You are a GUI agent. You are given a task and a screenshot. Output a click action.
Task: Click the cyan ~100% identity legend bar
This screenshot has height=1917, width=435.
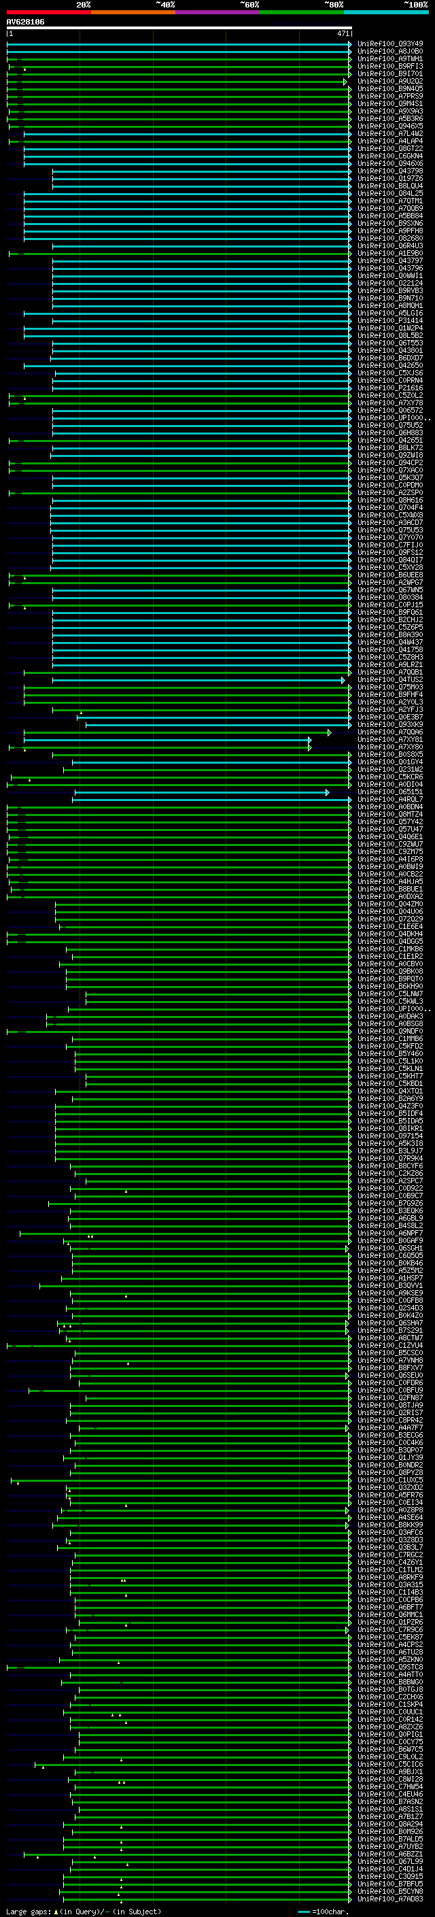(x=386, y=12)
